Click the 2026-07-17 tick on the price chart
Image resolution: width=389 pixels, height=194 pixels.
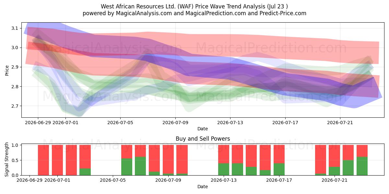pos(285,123)
